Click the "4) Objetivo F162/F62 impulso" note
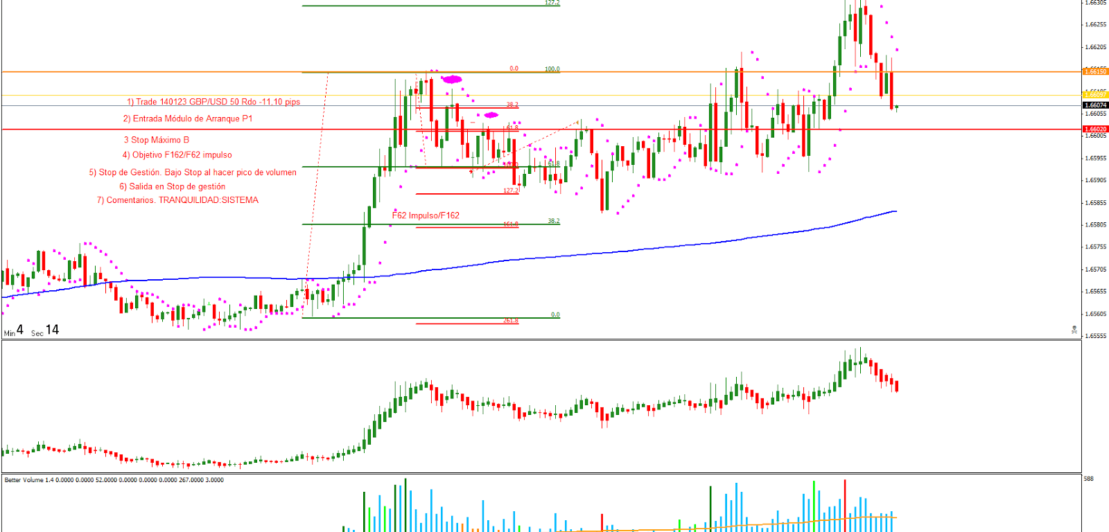The height and width of the screenshot is (532, 1109). pos(177,155)
